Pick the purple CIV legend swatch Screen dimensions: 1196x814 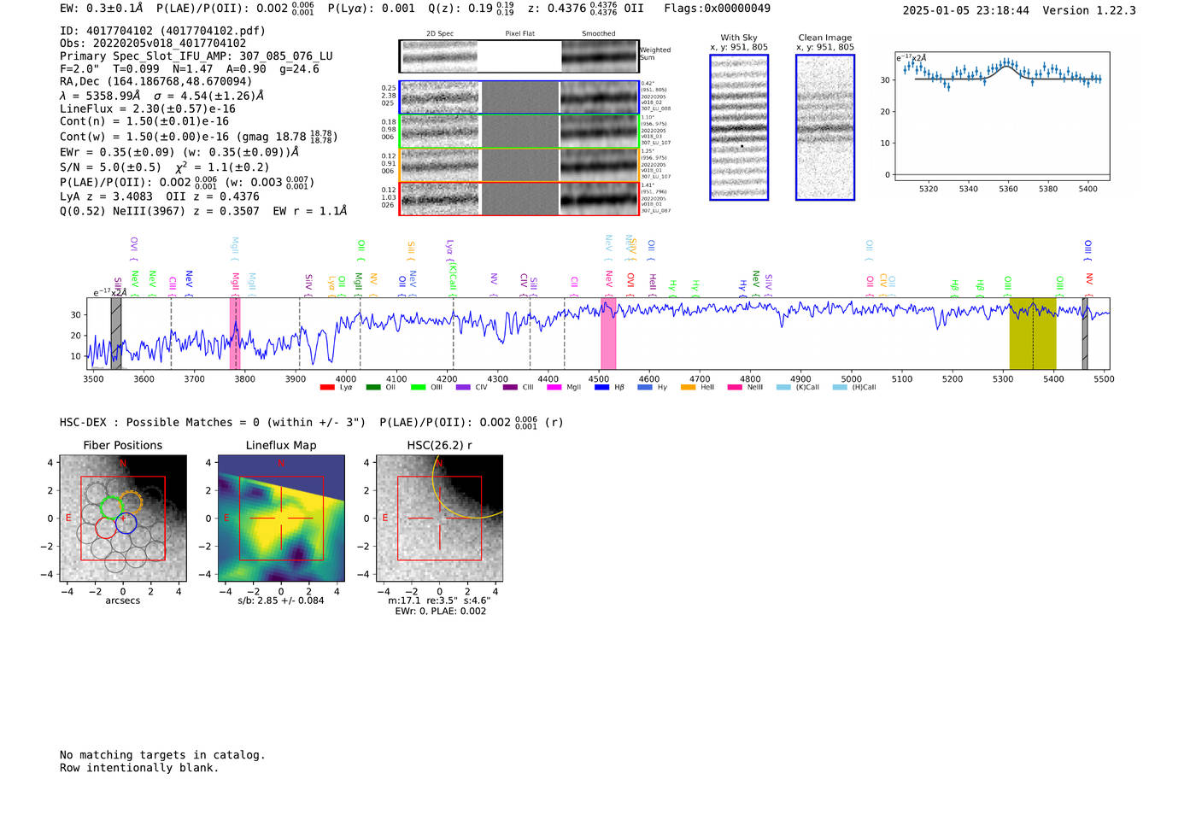[x=463, y=388]
